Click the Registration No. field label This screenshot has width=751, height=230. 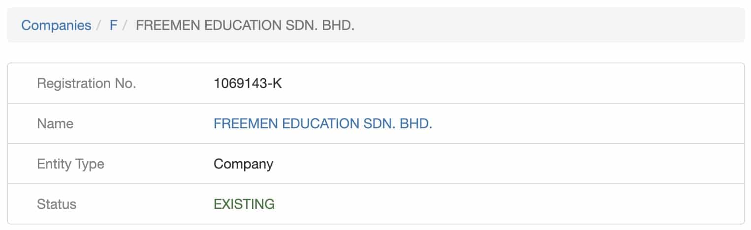[87, 84]
